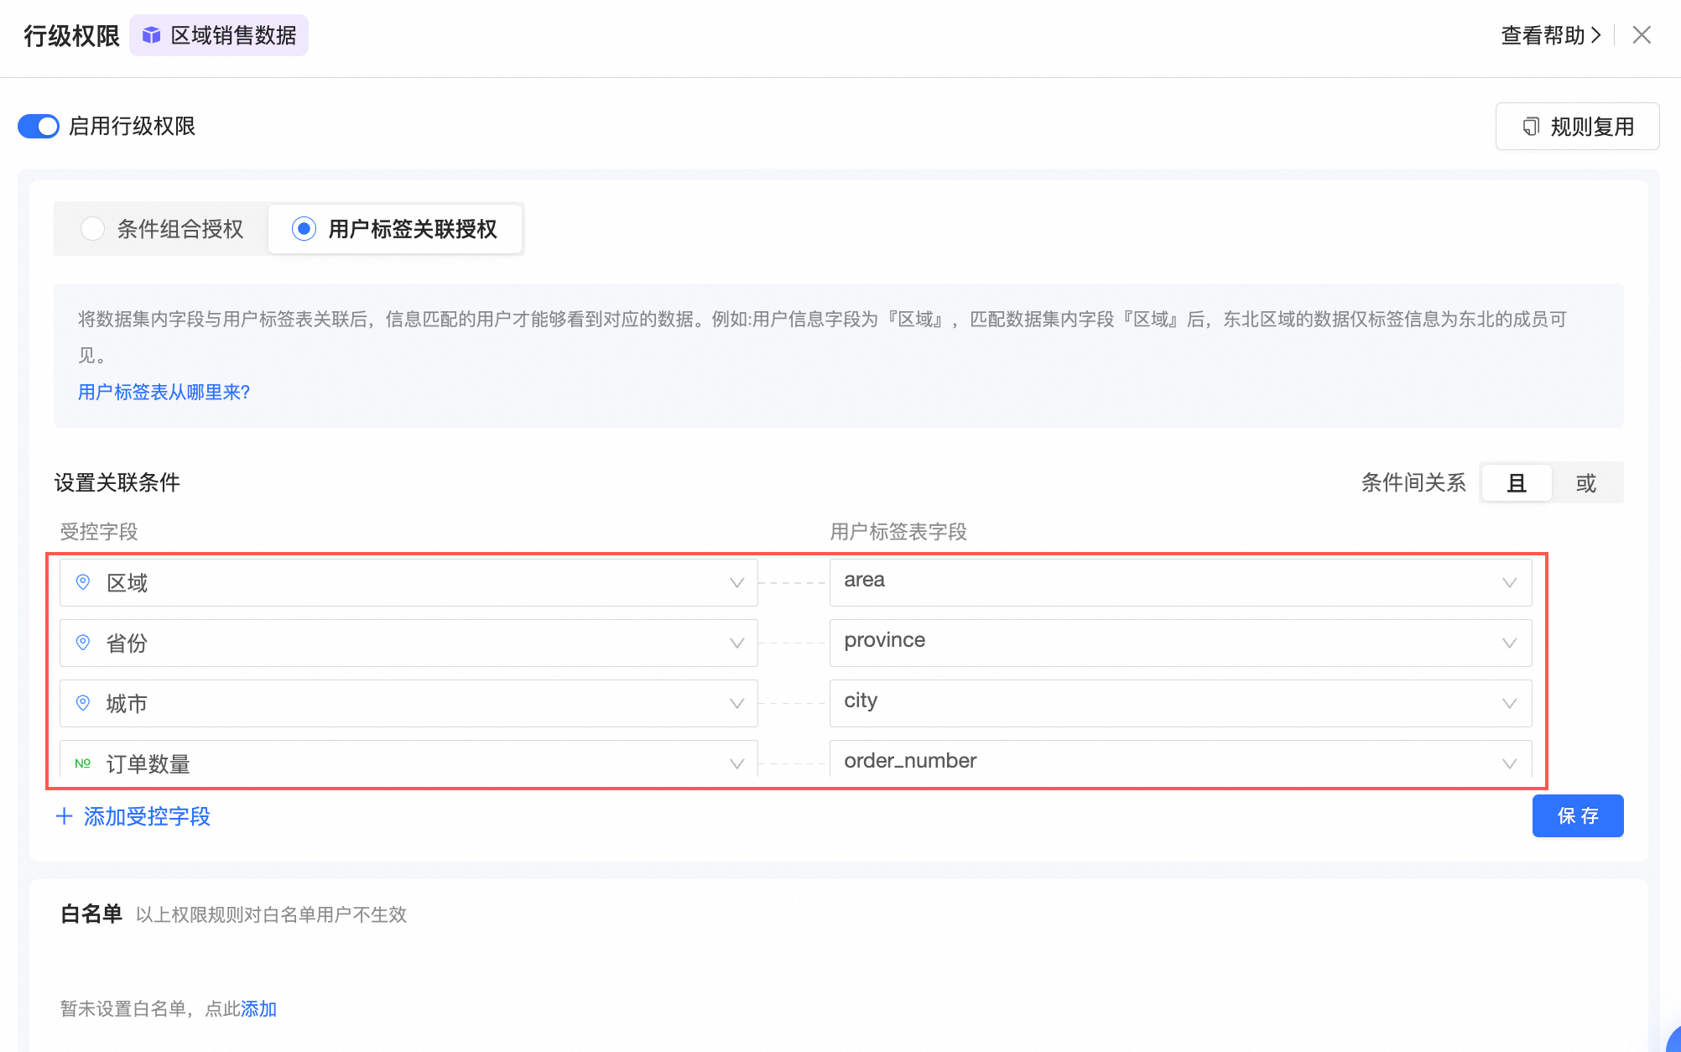Click the location icon beside 区域 field

tap(83, 582)
